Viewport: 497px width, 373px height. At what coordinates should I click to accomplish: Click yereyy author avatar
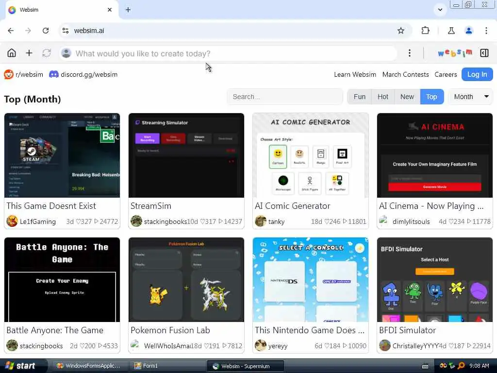[x=261, y=345]
